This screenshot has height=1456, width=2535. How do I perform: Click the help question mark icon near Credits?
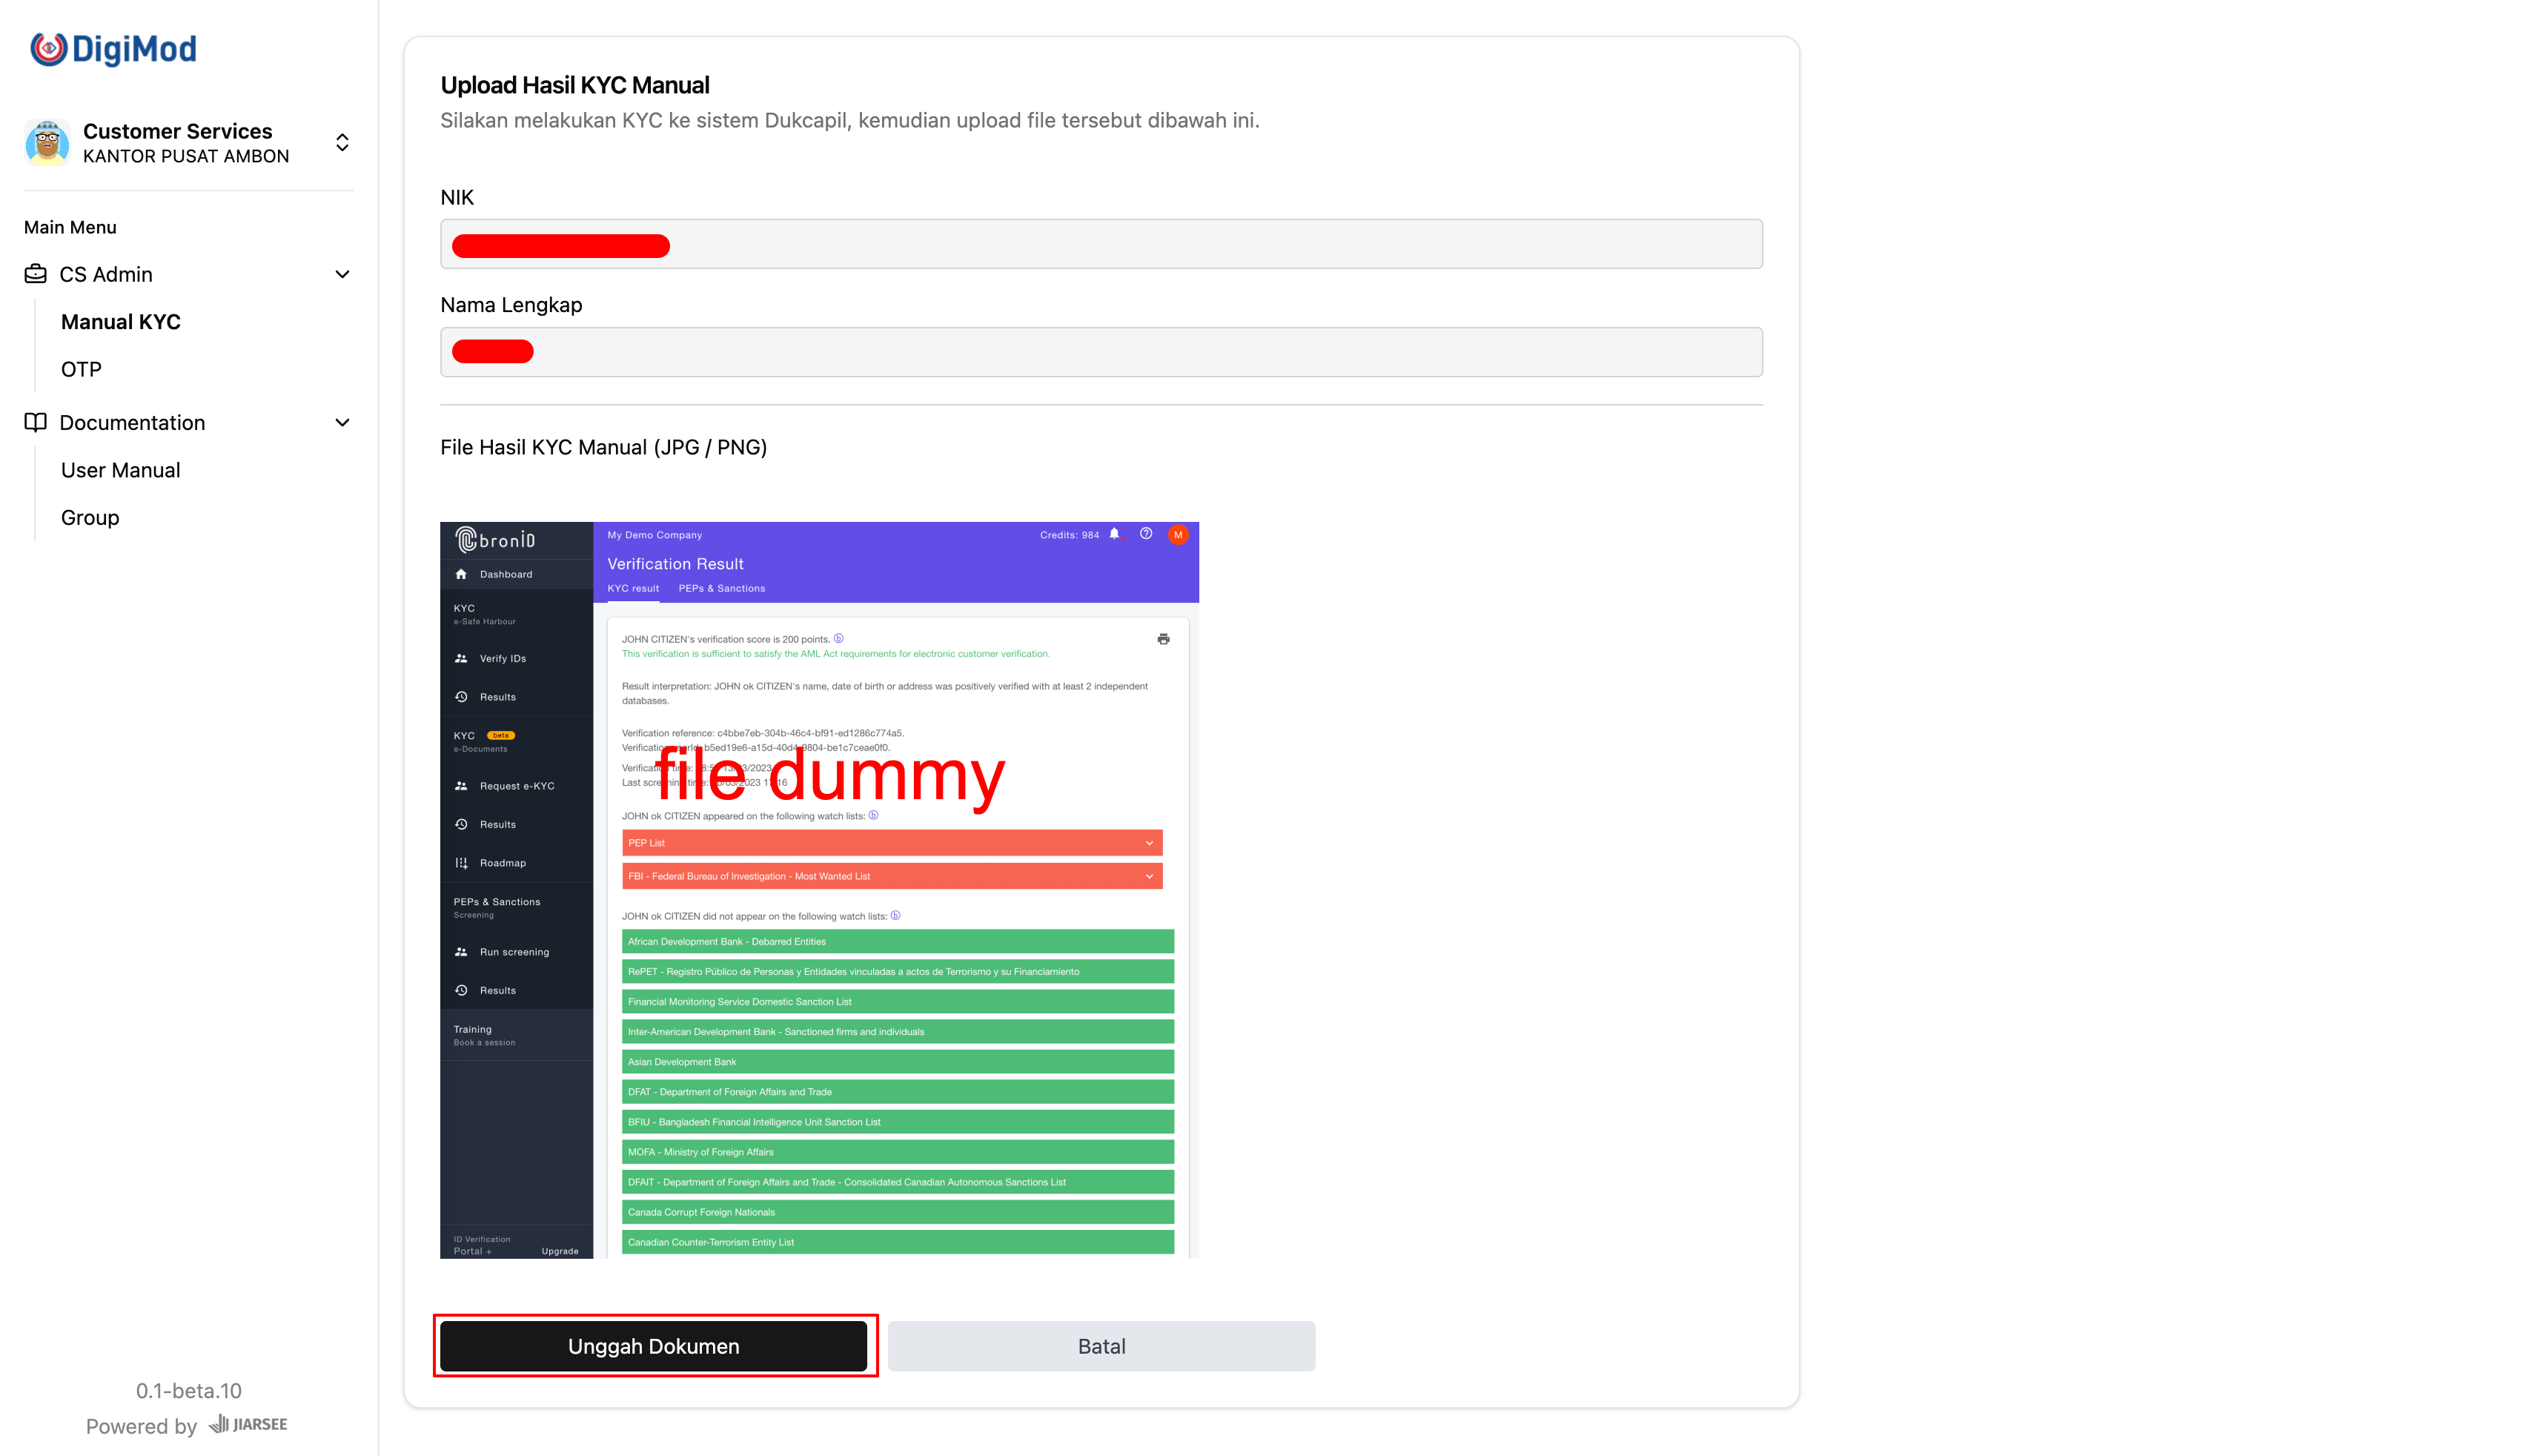point(1145,534)
